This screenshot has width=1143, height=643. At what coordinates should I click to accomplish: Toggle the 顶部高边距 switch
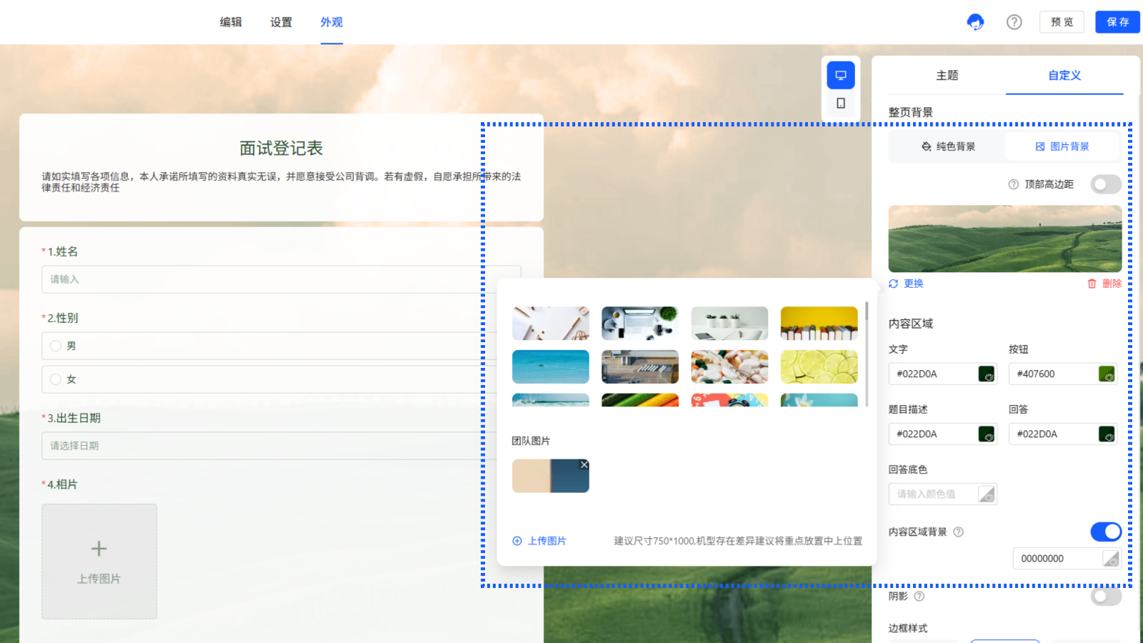1105,184
